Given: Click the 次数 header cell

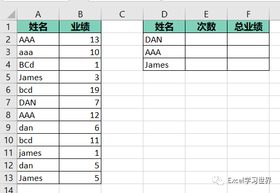Looking at the screenshot, I should coord(206,27).
